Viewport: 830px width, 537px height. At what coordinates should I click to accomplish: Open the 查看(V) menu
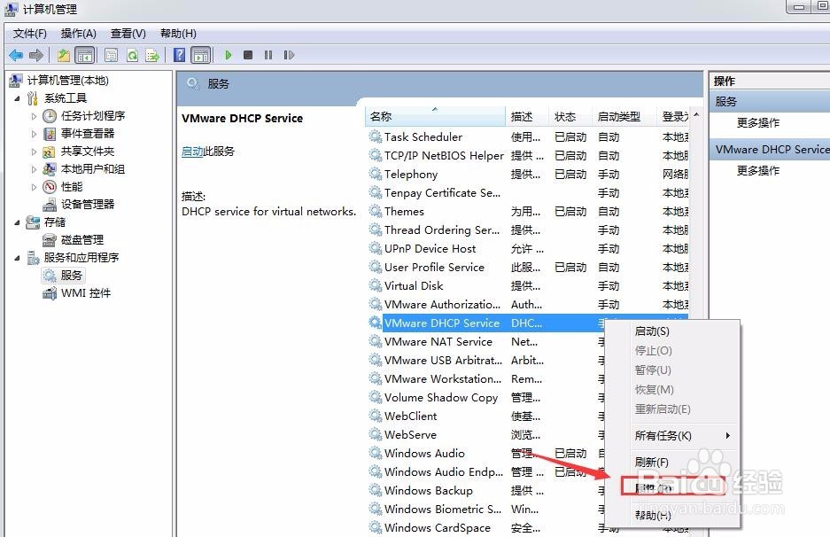128,34
